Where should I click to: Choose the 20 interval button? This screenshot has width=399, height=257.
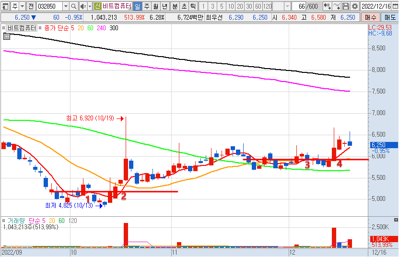coord(240,6)
